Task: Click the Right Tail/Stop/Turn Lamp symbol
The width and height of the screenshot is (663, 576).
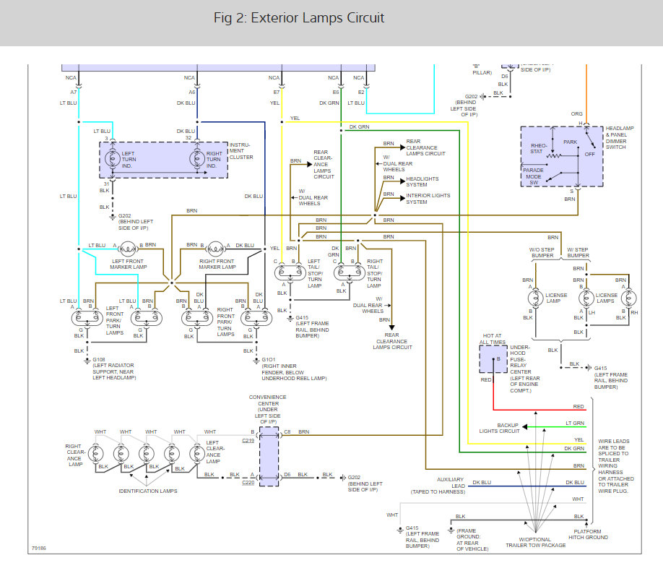Action: tap(350, 273)
